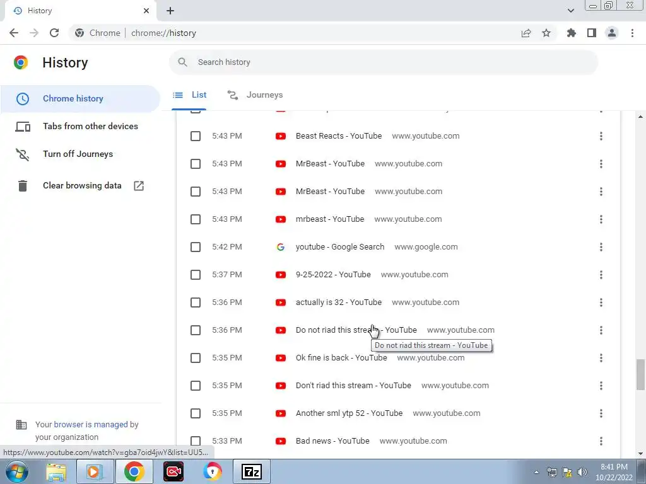Screen dimensions: 646x484
Task: Open actions menu for Ok fine is back
Action: (601, 358)
